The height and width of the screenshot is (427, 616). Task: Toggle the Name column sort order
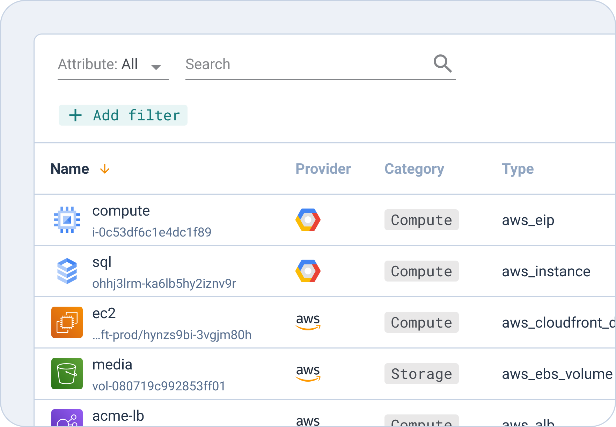coord(104,169)
